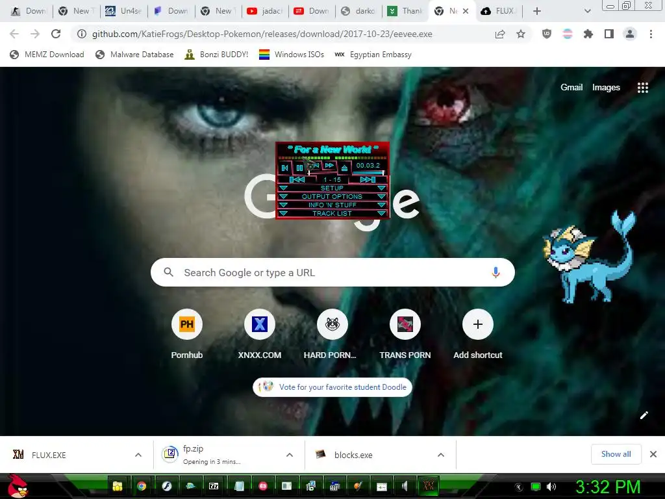
Task: Click the 00.03.2 elapsed time display
Action: point(368,166)
